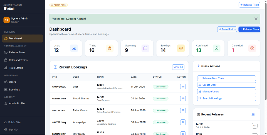Click the Sign Out arrow icon
267x135 pixels.
[6, 129]
